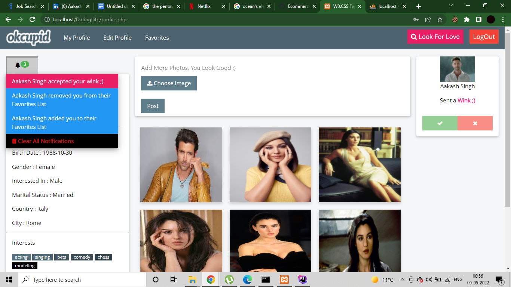Bookmark this page using the star icon
This screenshot has width=511, height=287.
pyautogui.click(x=440, y=19)
